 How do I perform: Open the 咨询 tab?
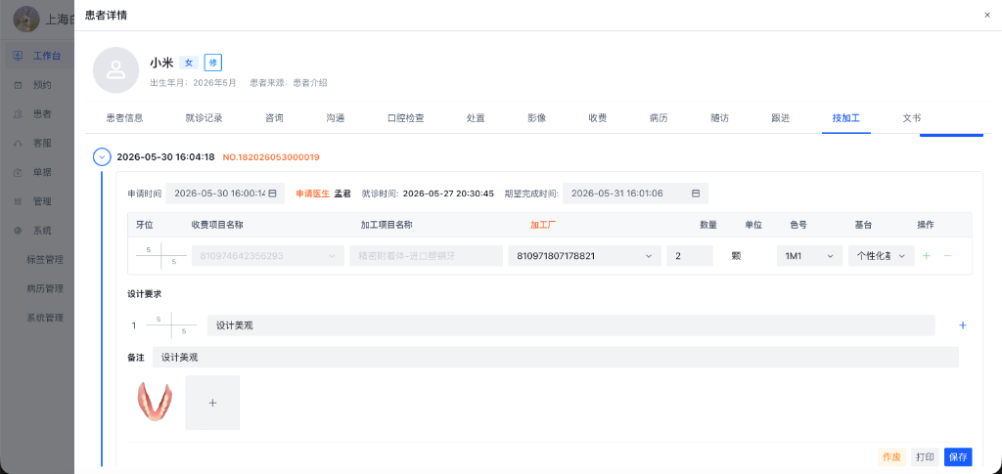[274, 118]
